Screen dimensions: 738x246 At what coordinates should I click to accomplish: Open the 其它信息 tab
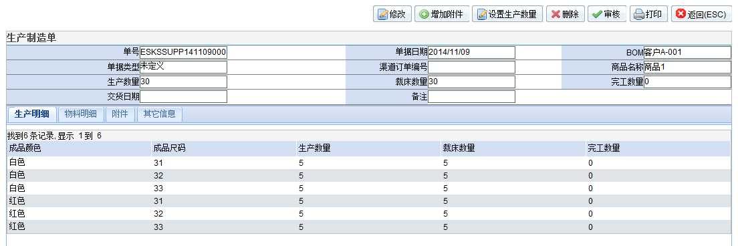160,114
